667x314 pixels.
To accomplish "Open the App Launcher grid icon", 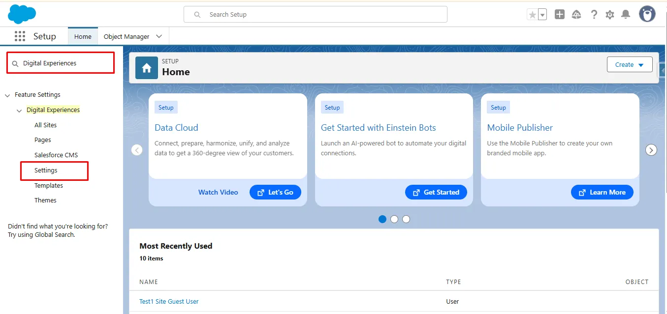I will pos(20,36).
